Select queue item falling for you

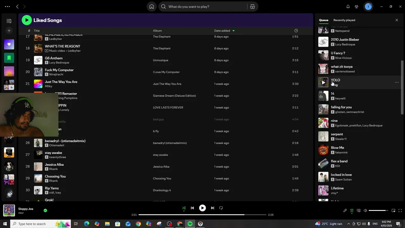[x=358, y=110]
